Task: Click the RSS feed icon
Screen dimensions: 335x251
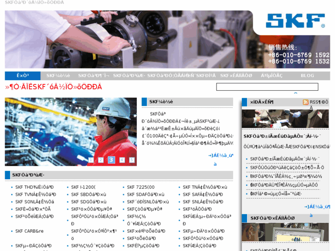Action: click(x=306, y=102)
